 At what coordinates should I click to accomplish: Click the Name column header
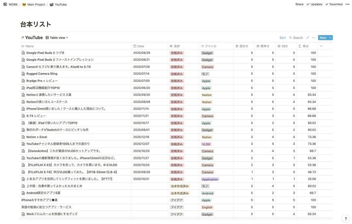click(x=75, y=46)
